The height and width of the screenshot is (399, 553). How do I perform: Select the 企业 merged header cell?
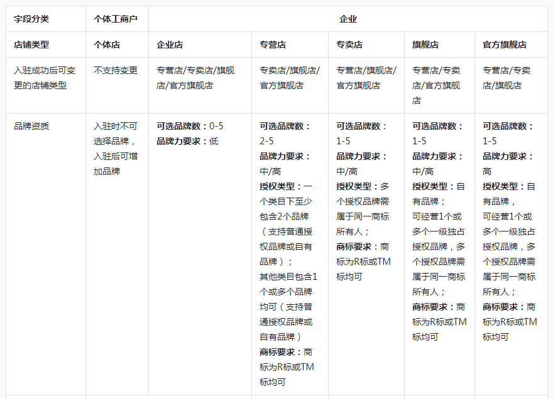coord(349,18)
